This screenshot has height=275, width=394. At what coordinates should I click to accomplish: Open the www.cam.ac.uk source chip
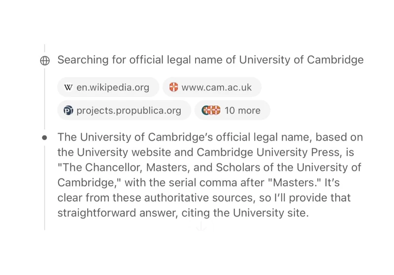[x=212, y=87]
